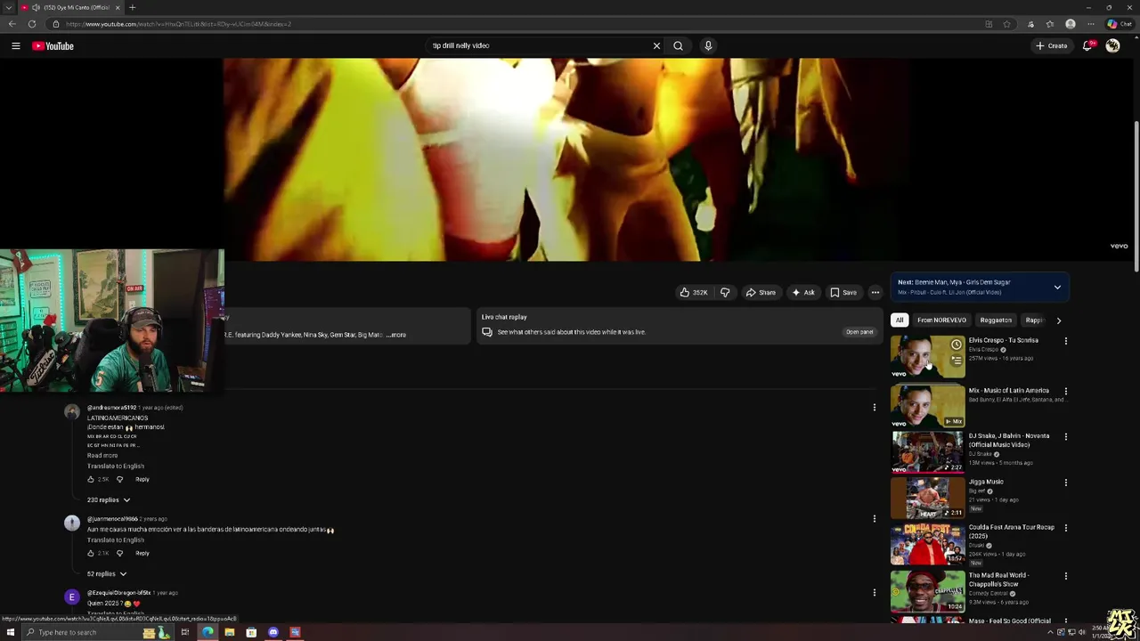Viewport: 1140px width, 641px height.
Task: Open DJ Snake, J Balvin - Noventa video
Action: tap(928, 451)
